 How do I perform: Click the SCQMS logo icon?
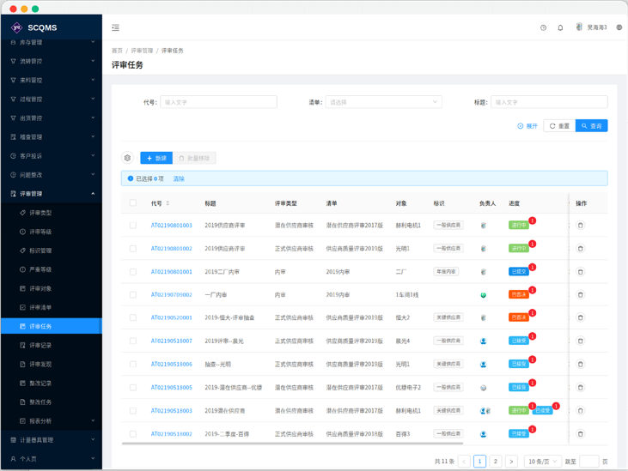(16, 27)
